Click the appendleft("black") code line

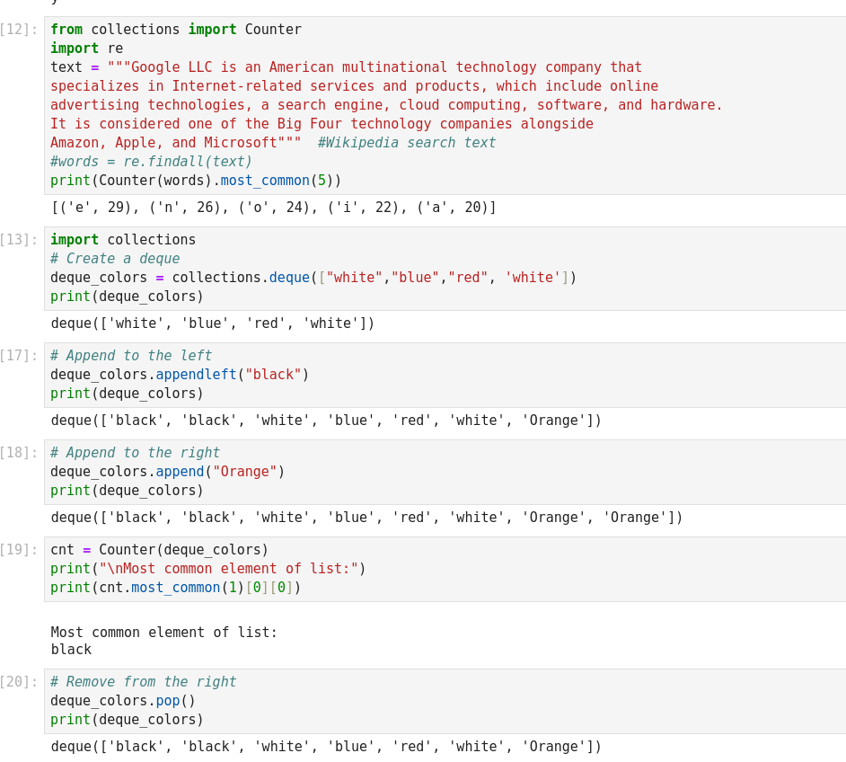point(180,375)
